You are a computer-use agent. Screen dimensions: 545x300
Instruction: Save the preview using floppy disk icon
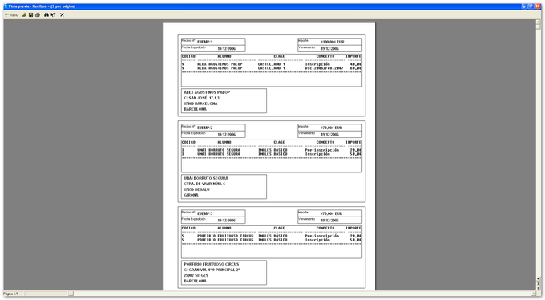(x=31, y=15)
